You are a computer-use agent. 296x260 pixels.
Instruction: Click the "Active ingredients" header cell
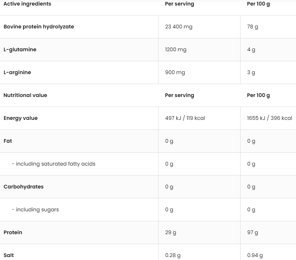27,4
